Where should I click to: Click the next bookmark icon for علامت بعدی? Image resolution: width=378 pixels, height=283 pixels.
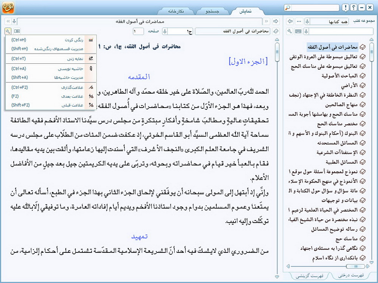coord(91,96)
